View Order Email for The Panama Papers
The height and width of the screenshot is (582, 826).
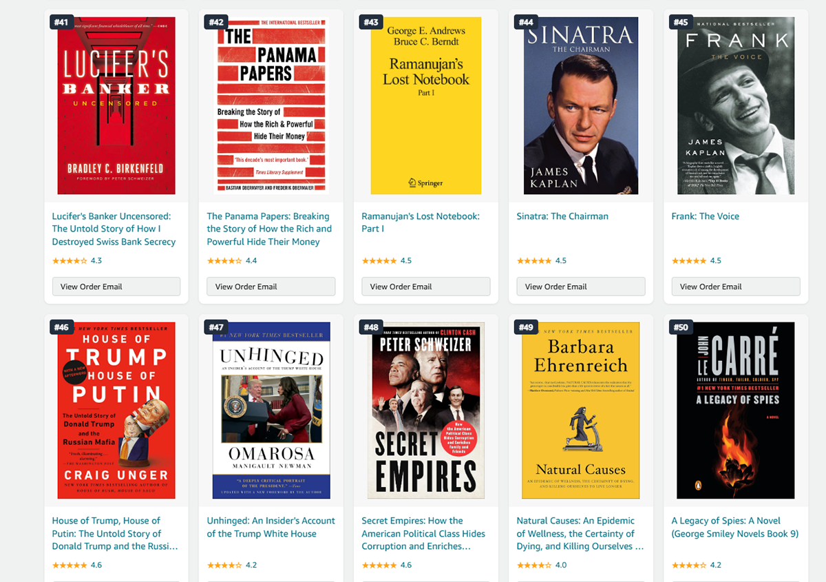[271, 287]
